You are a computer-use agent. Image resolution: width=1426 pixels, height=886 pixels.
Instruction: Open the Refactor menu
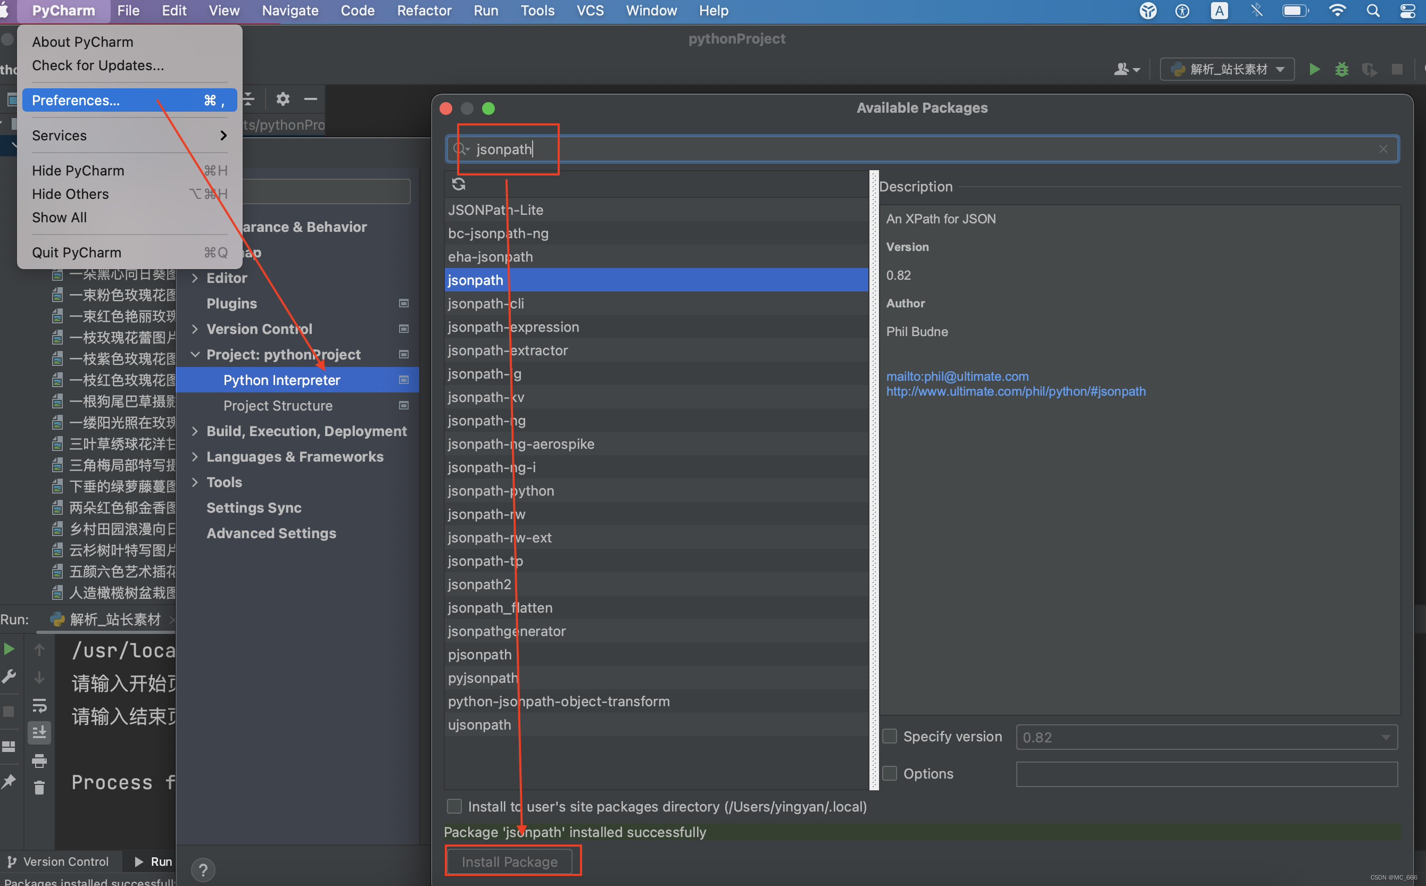[424, 11]
